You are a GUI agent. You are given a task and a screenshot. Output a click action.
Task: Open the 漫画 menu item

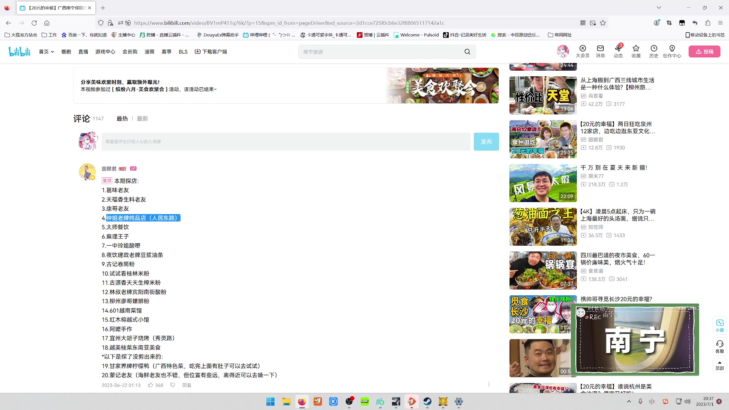pyautogui.click(x=150, y=52)
